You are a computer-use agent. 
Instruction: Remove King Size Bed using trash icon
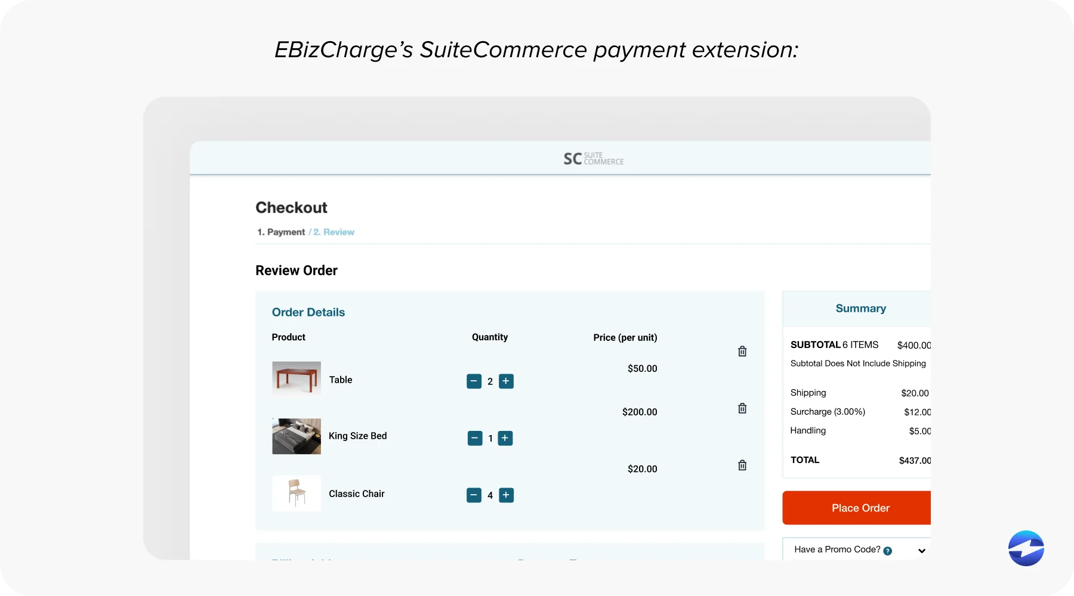[x=742, y=408]
